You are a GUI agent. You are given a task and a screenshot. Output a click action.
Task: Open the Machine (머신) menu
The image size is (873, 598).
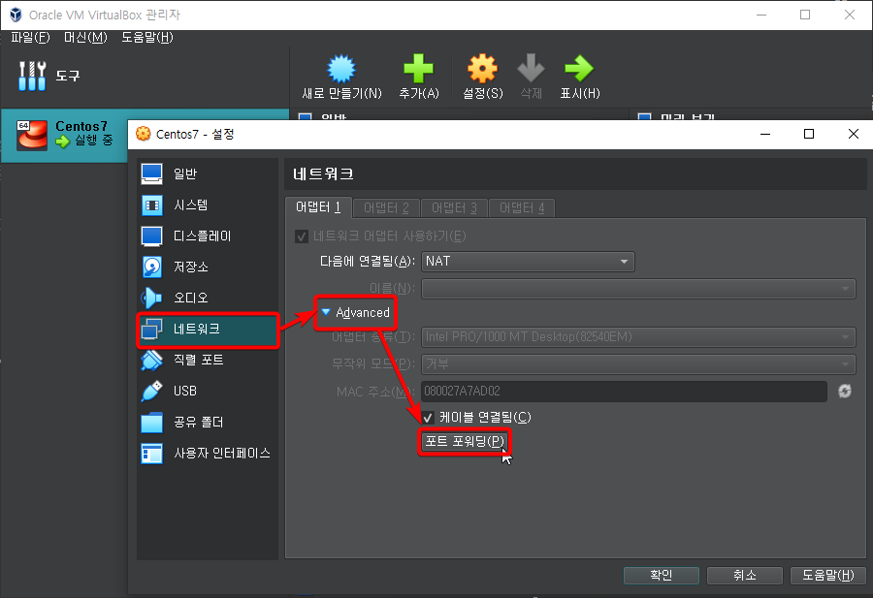click(85, 37)
